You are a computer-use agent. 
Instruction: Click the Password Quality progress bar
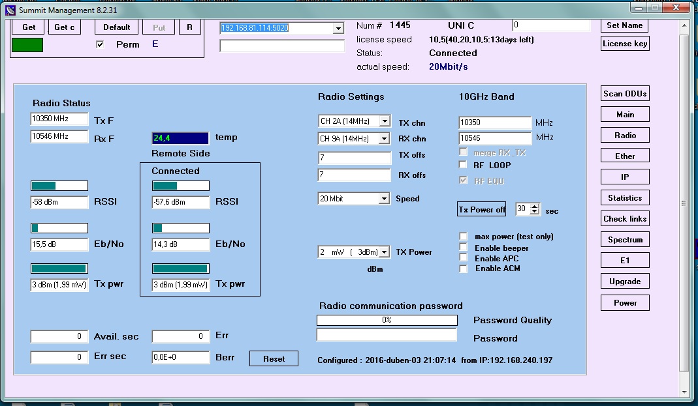pyautogui.click(x=387, y=320)
